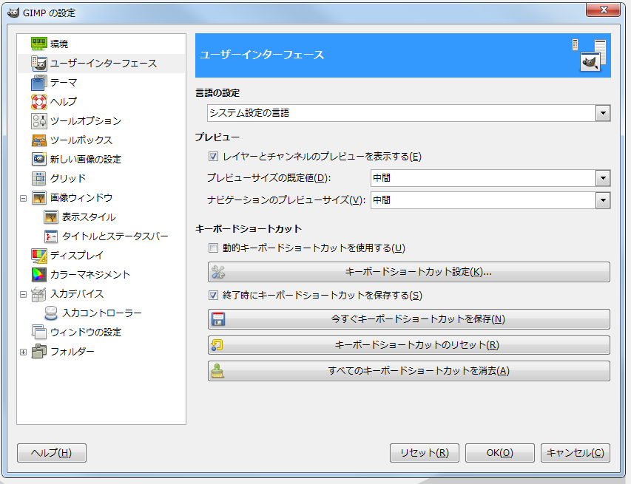Click the 新しい画像の設定 icon
This screenshot has height=484, width=631.
pyautogui.click(x=39, y=159)
